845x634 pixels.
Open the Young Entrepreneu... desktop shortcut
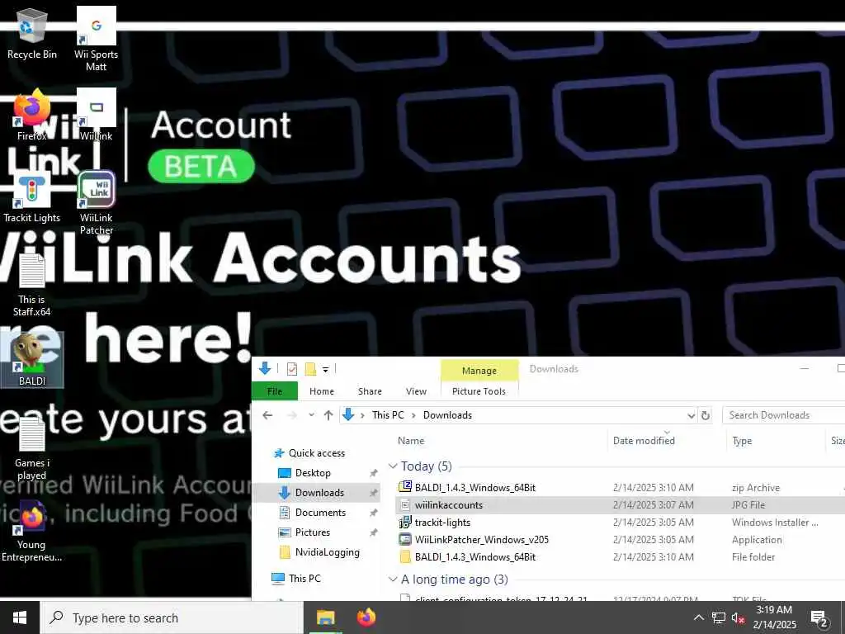coord(32,532)
